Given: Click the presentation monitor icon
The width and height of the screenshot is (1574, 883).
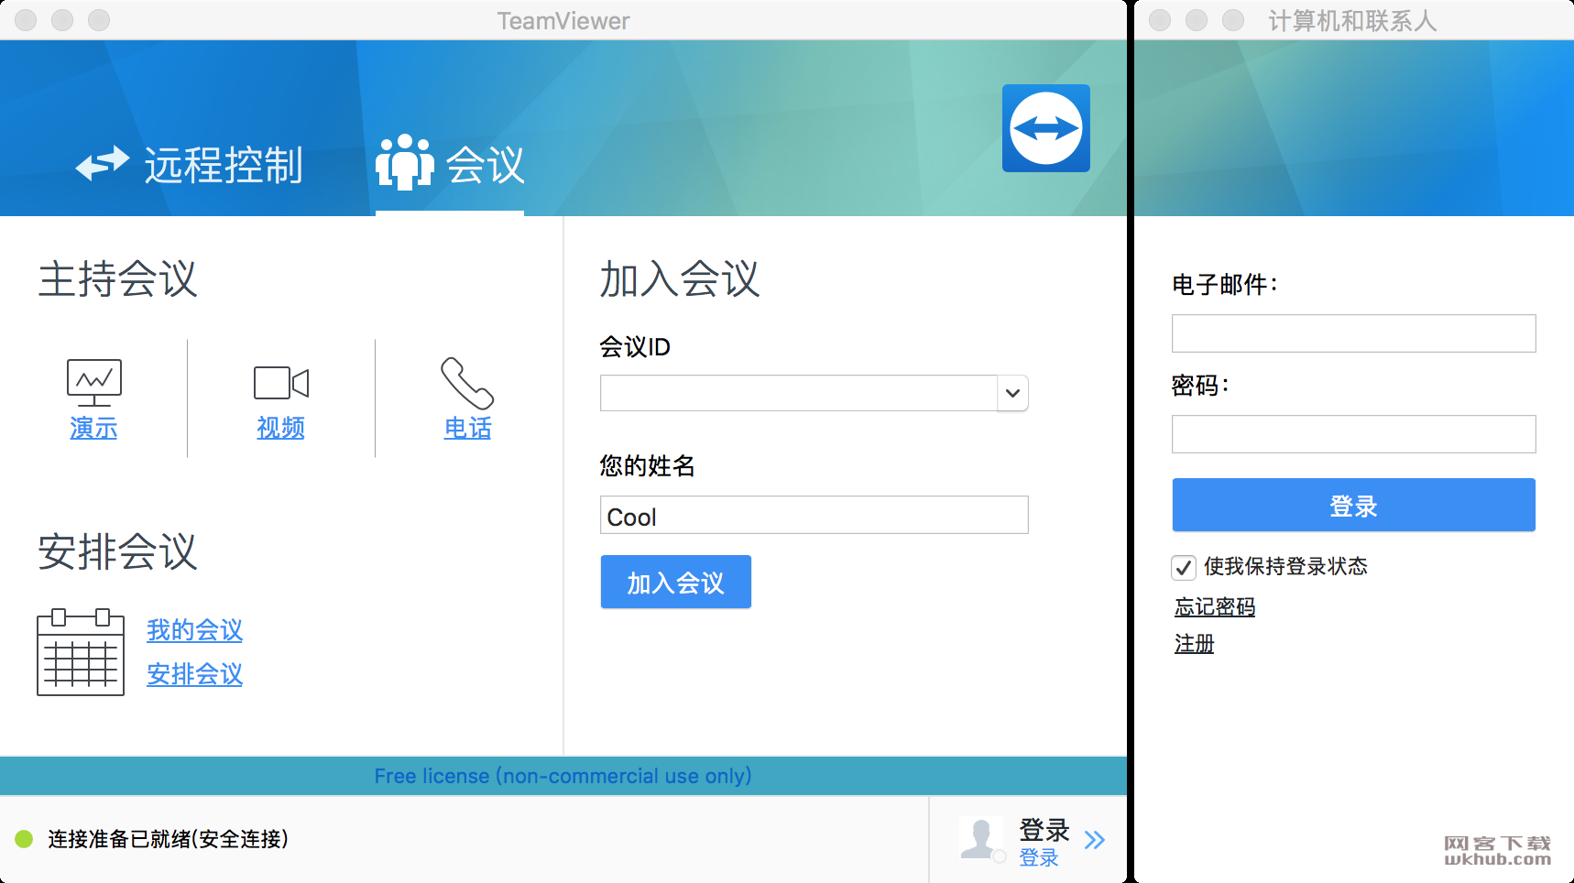Looking at the screenshot, I should pyautogui.click(x=93, y=382).
